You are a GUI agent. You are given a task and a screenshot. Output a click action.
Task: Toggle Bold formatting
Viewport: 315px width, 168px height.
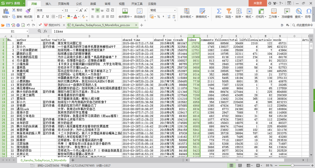pyautogui.click(x=38, y=17)
